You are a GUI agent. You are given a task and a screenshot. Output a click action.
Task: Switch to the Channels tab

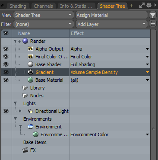pyautogui.click(x=43, y=6)
